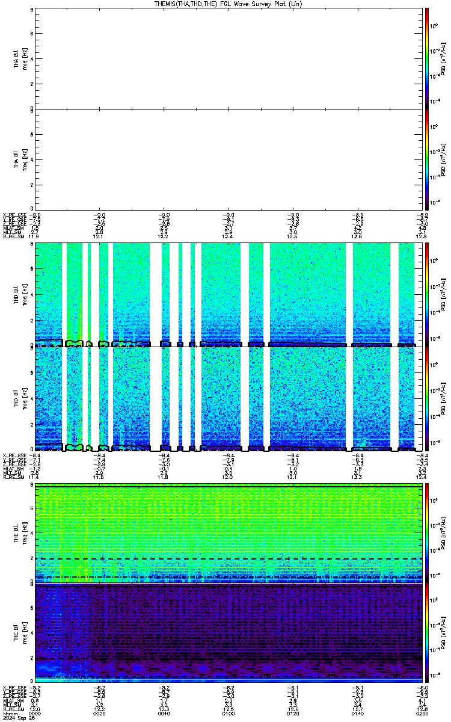Click the '0200' time tick label
Image resolution: width=451 pixels, height=722 pixels.
[421, 714]
